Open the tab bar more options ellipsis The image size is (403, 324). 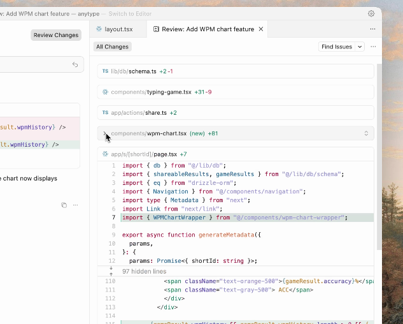click(372, 29)
